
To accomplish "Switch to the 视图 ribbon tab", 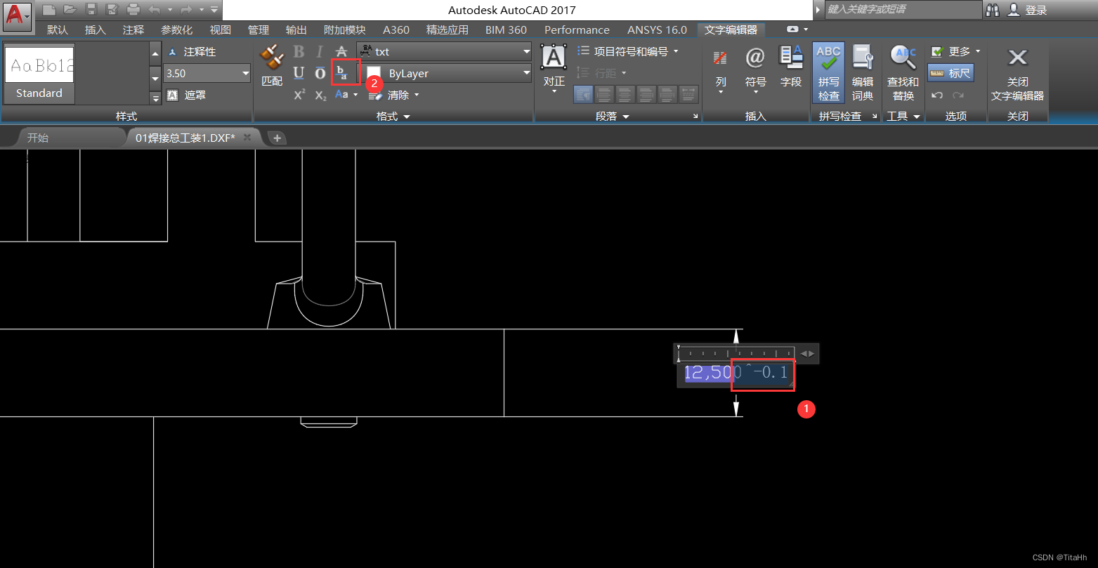I will (x=221, y=29).
